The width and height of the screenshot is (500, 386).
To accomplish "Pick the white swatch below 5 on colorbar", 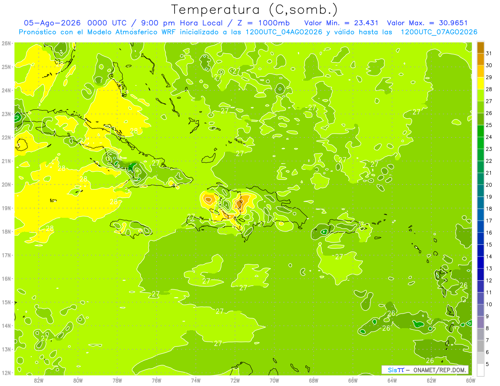I will 480,370.
